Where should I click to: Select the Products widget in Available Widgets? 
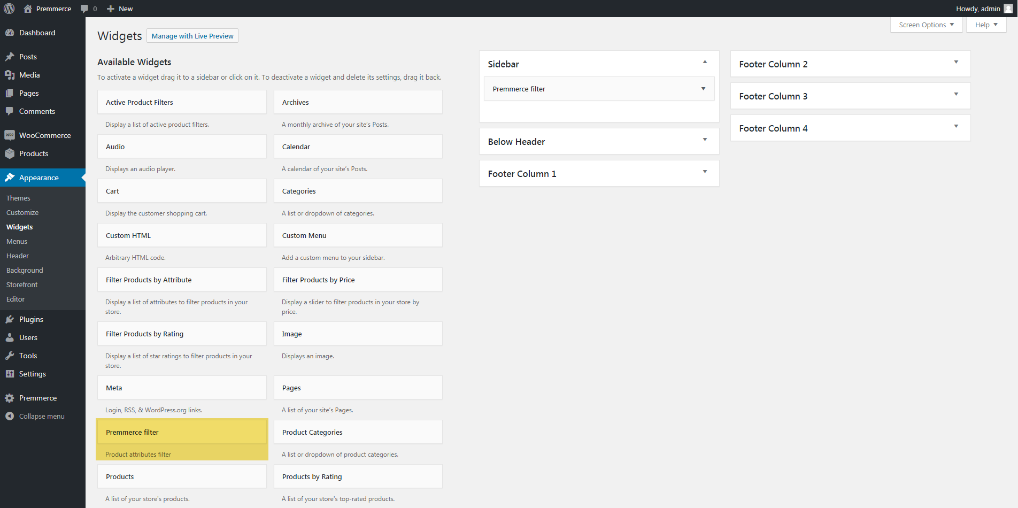coord(182,476)
